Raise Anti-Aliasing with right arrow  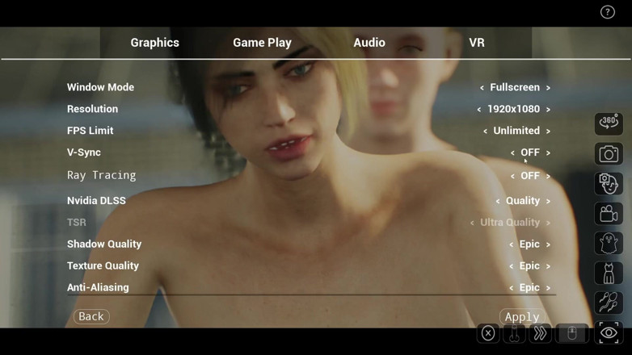click(x=548, y=288)
